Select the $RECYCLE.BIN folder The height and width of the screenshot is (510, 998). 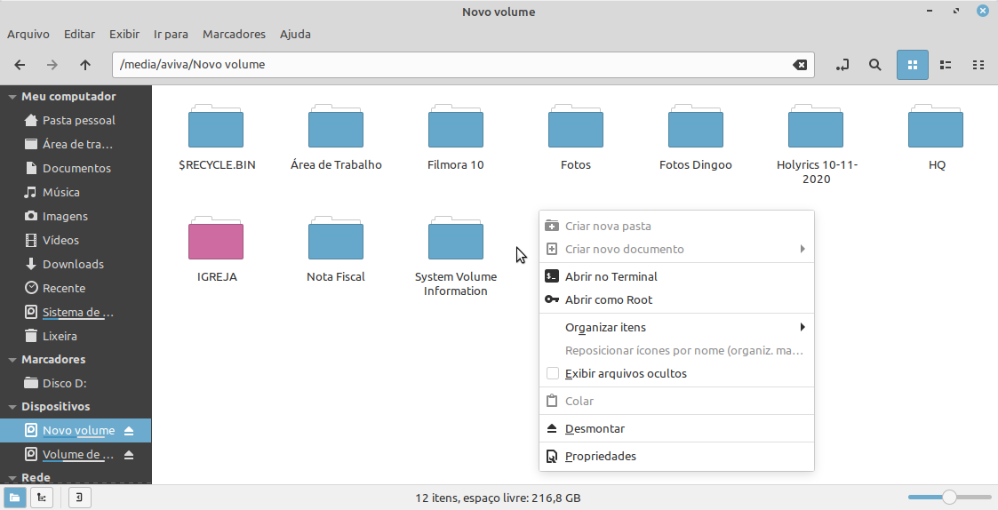217,138
